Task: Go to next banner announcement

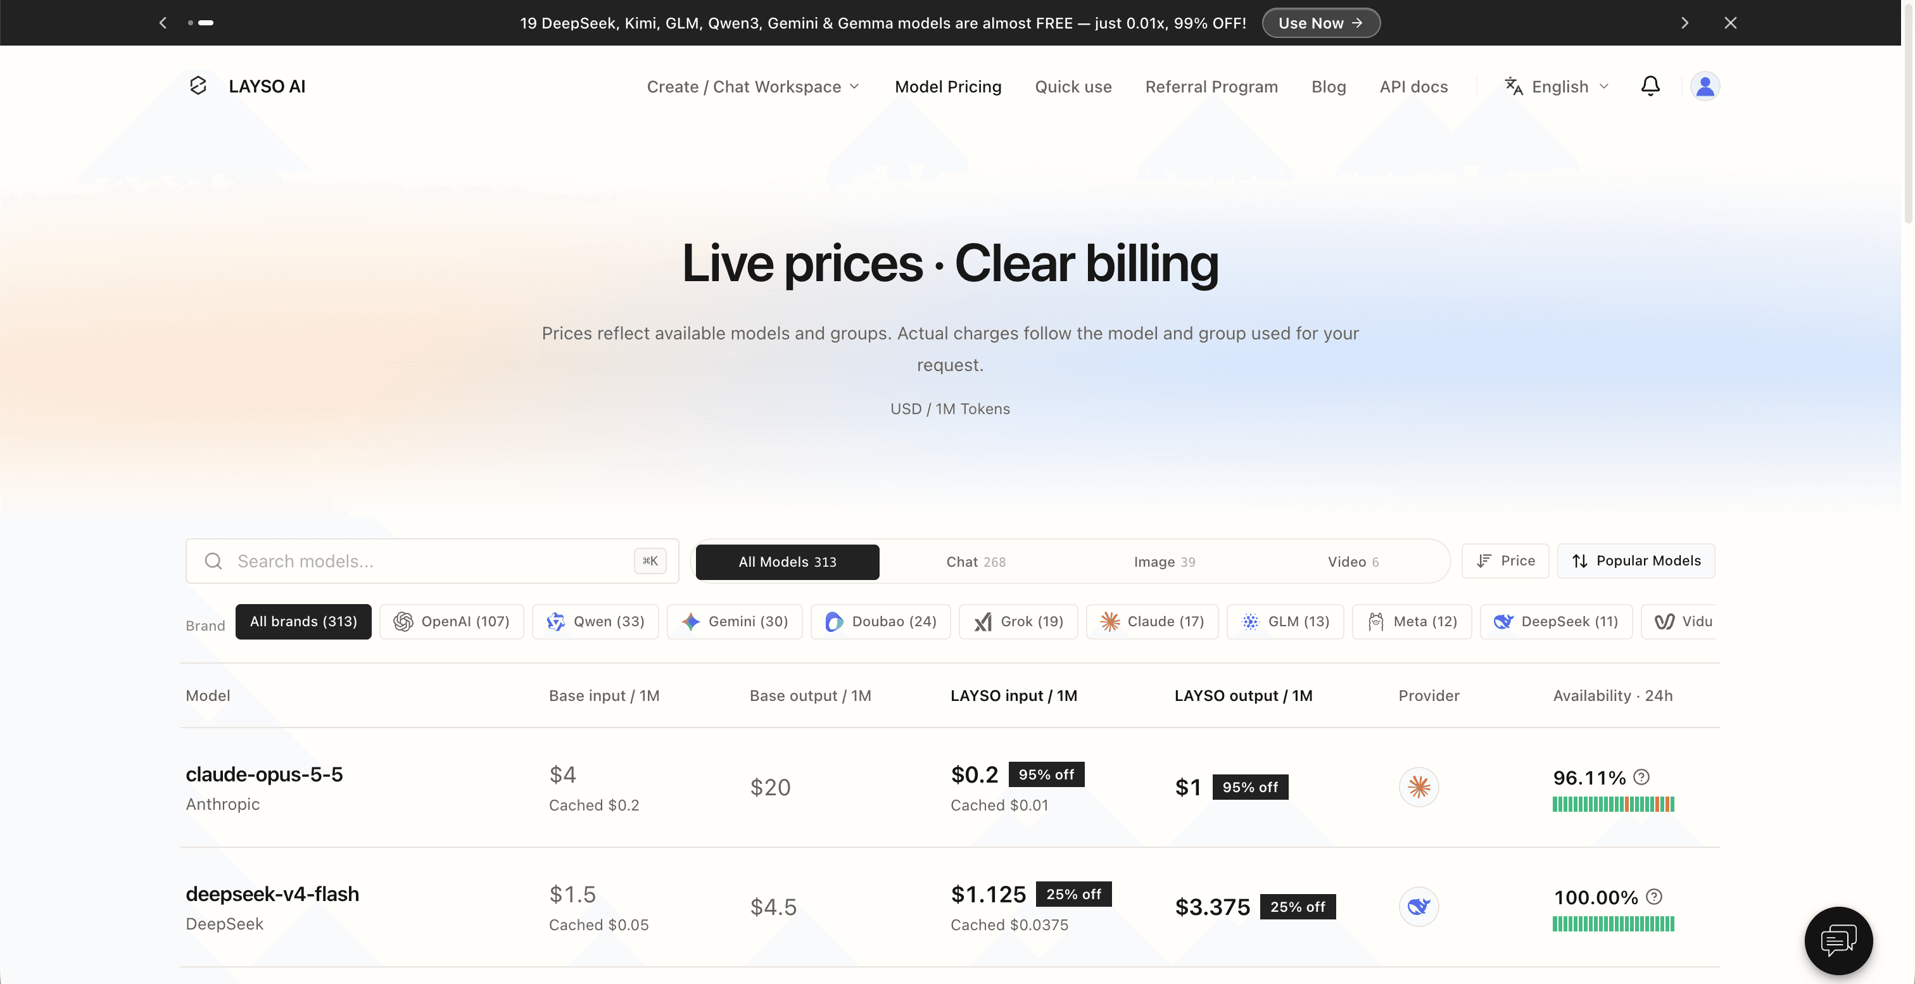Action: coord(1684,23)
